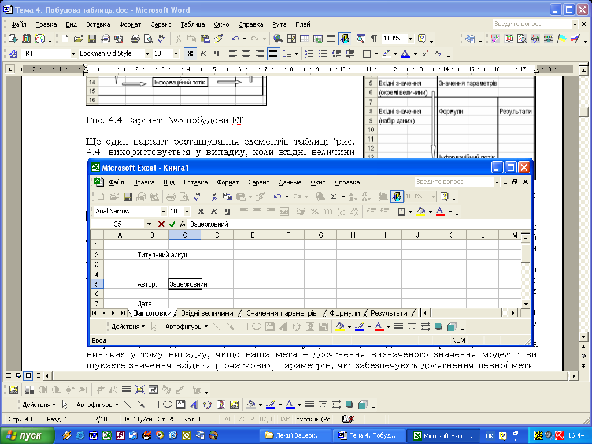Screen dimensions: 592x444
Task: Align text left in Word
Action: [233, 54]
